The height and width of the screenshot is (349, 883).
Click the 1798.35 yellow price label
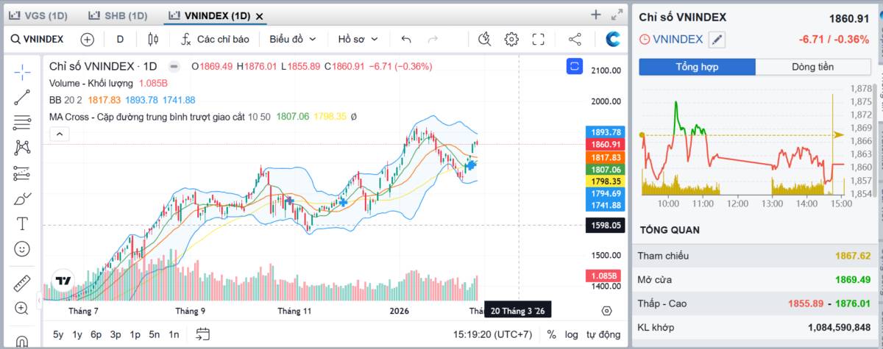click(604, 181)
